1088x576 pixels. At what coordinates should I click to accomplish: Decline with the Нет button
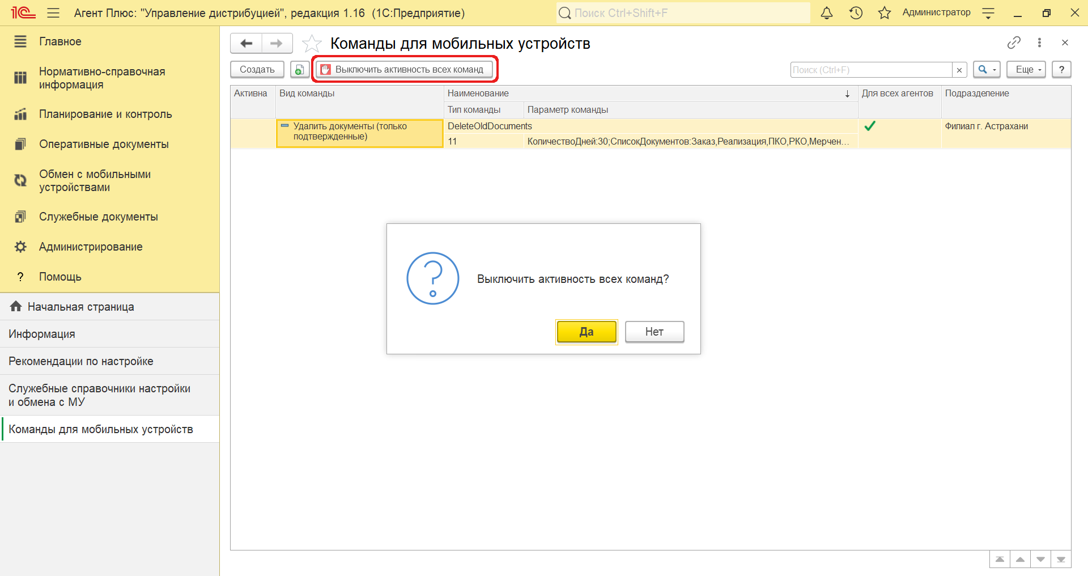pyautogui.click(x=654, y=332)
